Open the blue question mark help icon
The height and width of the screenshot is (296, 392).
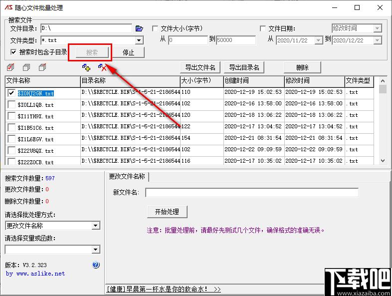[96, 265]
